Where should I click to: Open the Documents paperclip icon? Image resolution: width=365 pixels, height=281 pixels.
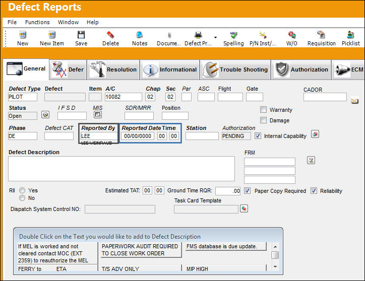click(169, 35)
